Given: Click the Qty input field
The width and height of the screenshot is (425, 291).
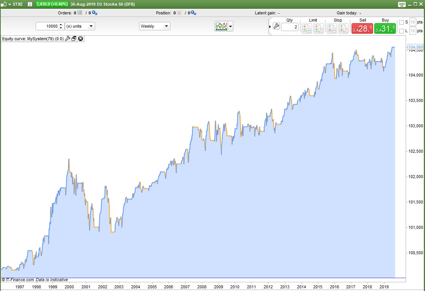Looking at the screenshot, I should (x=290, y=27).
